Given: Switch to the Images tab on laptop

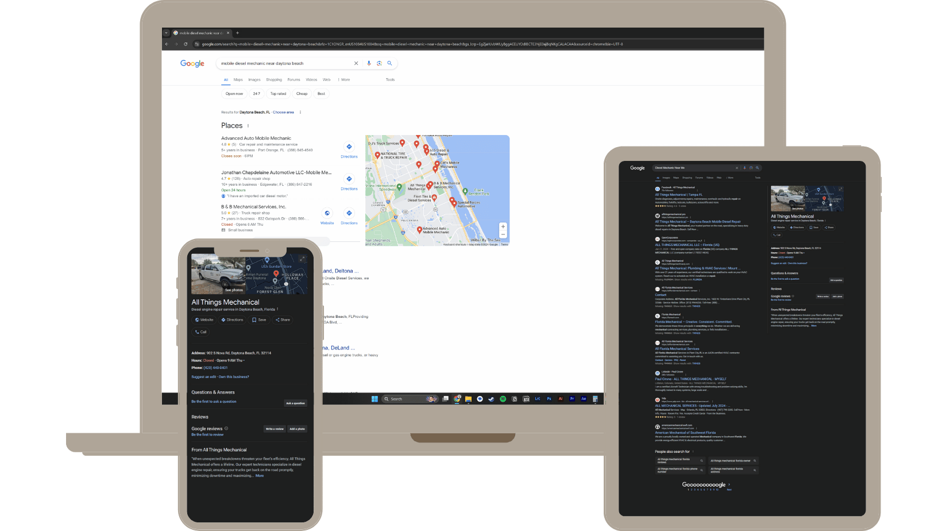Looking at the screenshot, I should point(254,80).
